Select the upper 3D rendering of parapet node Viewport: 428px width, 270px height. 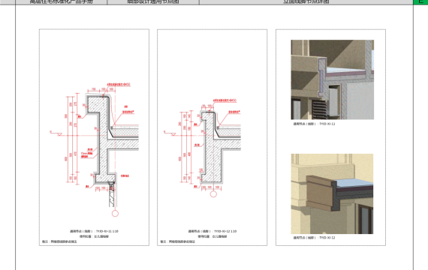point(332,79)
